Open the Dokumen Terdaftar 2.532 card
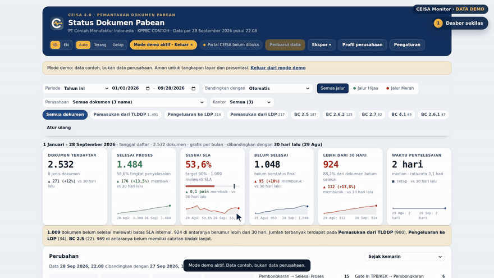 tap(75, 186)
